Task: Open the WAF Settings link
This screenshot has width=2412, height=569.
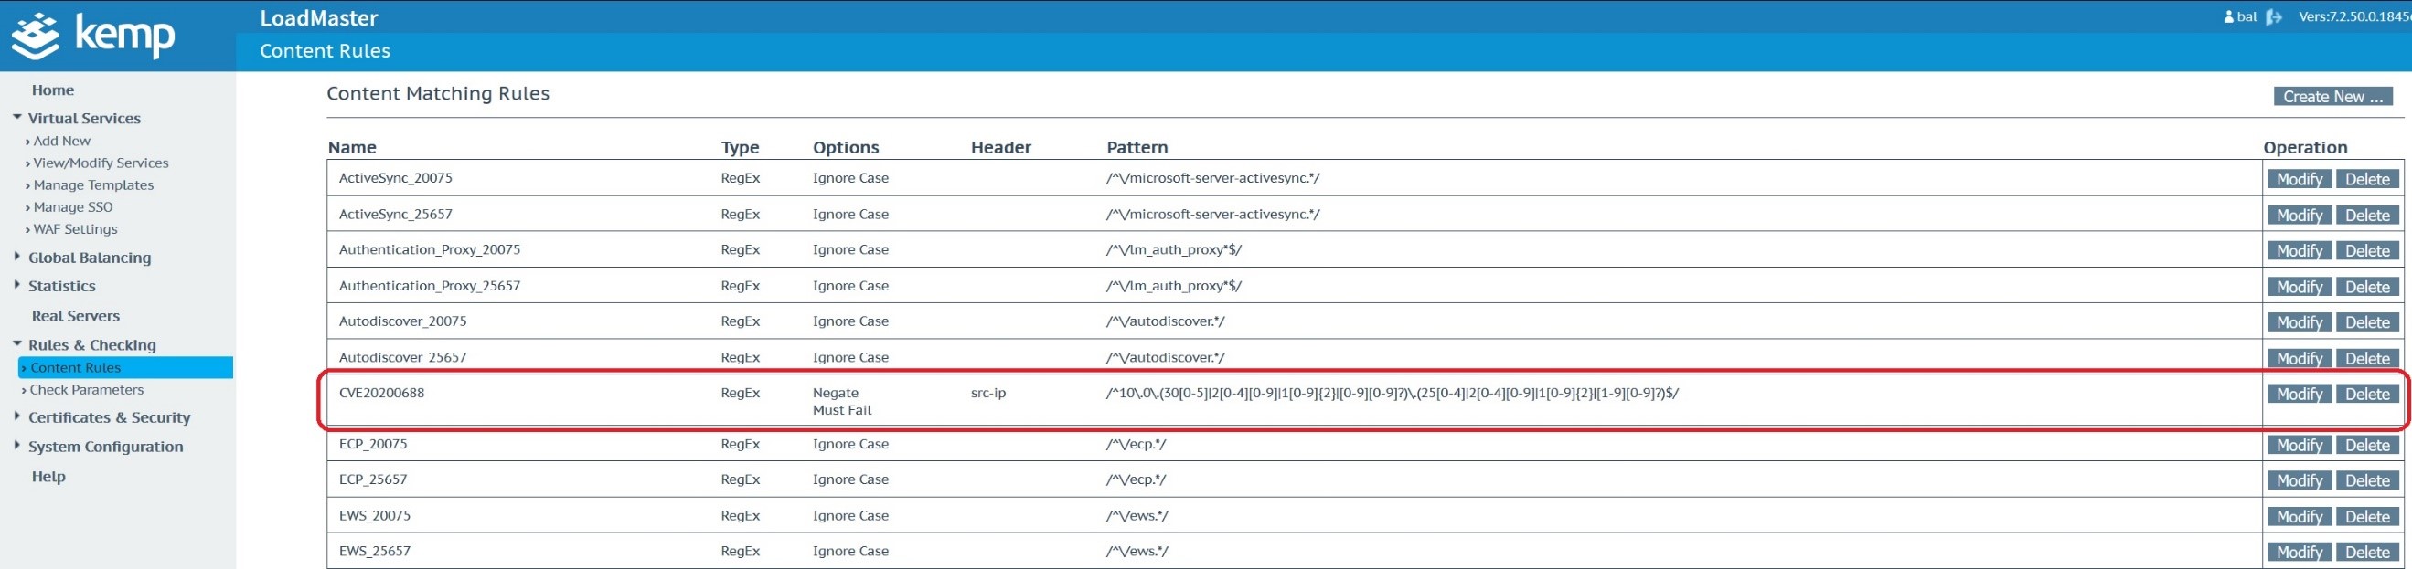Action: [x=75, y=229]
